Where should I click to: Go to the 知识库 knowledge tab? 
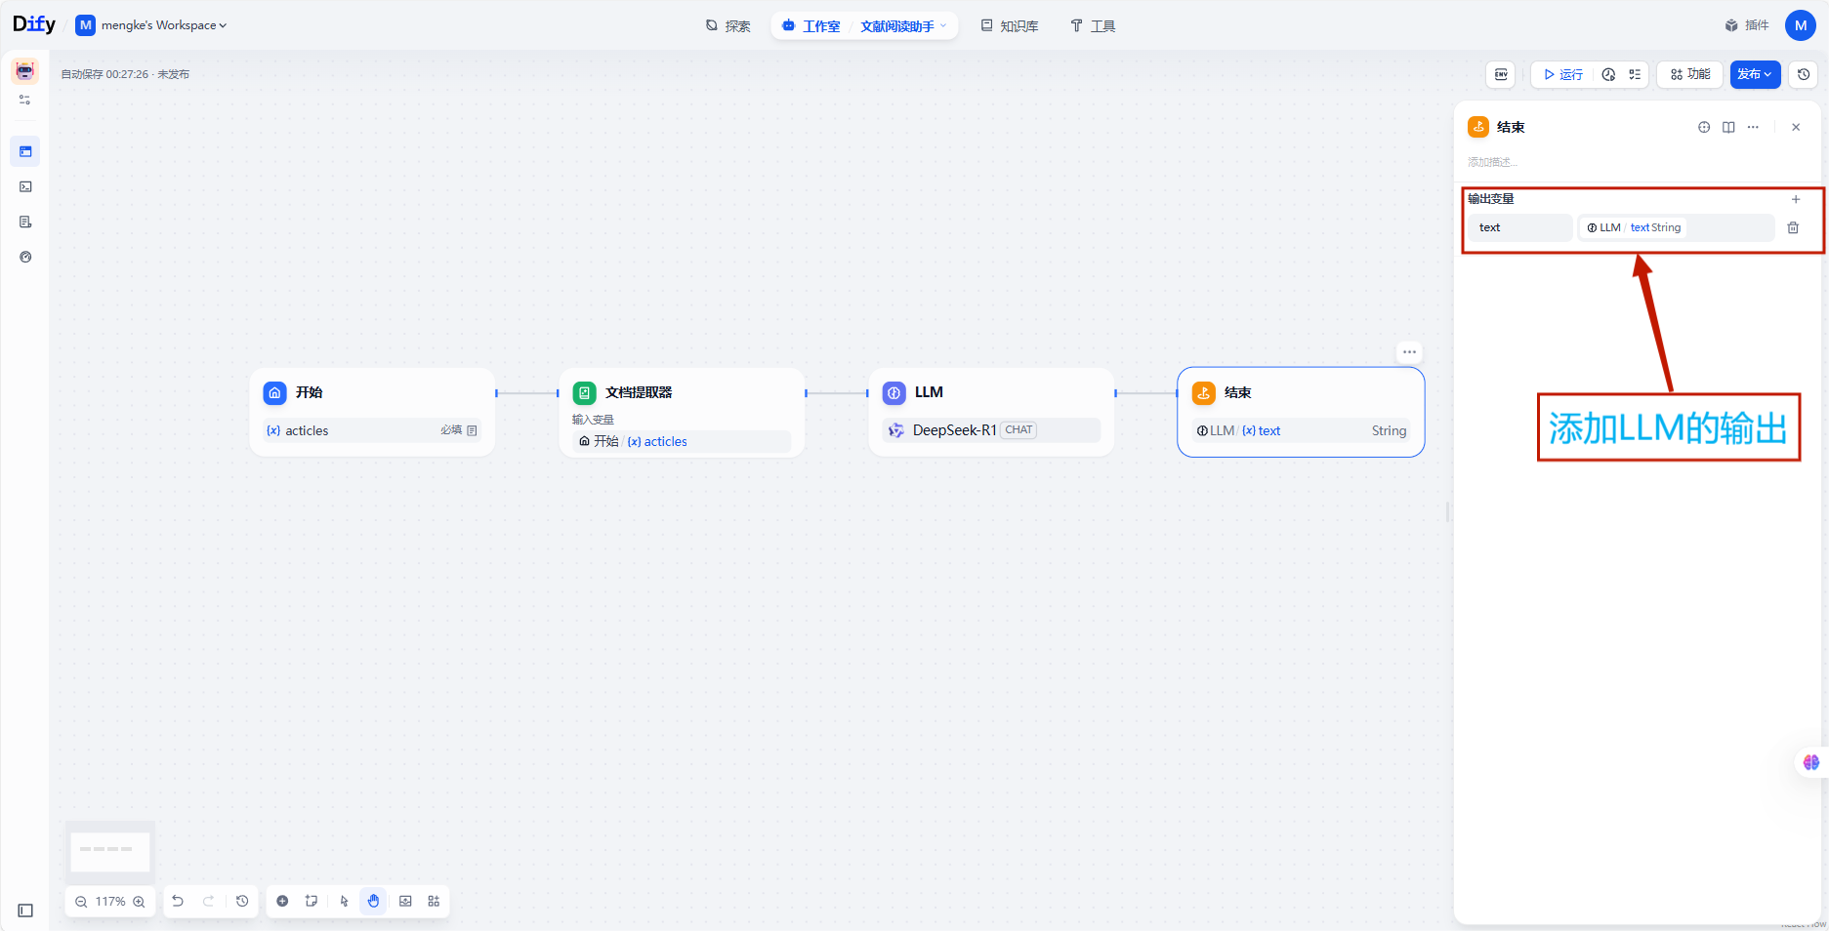tap(1010, 26)
